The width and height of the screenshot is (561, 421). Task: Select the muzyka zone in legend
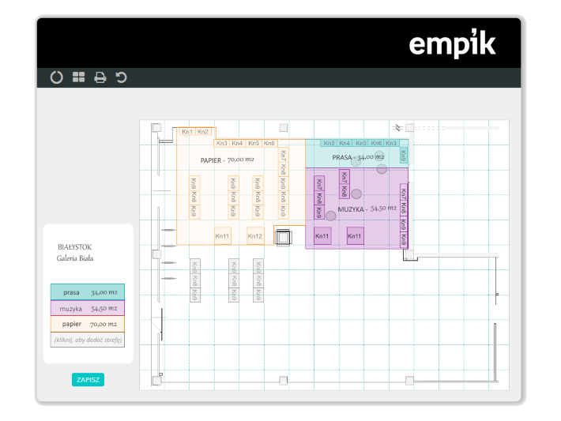pyautogui.click(x=88, y=308)
